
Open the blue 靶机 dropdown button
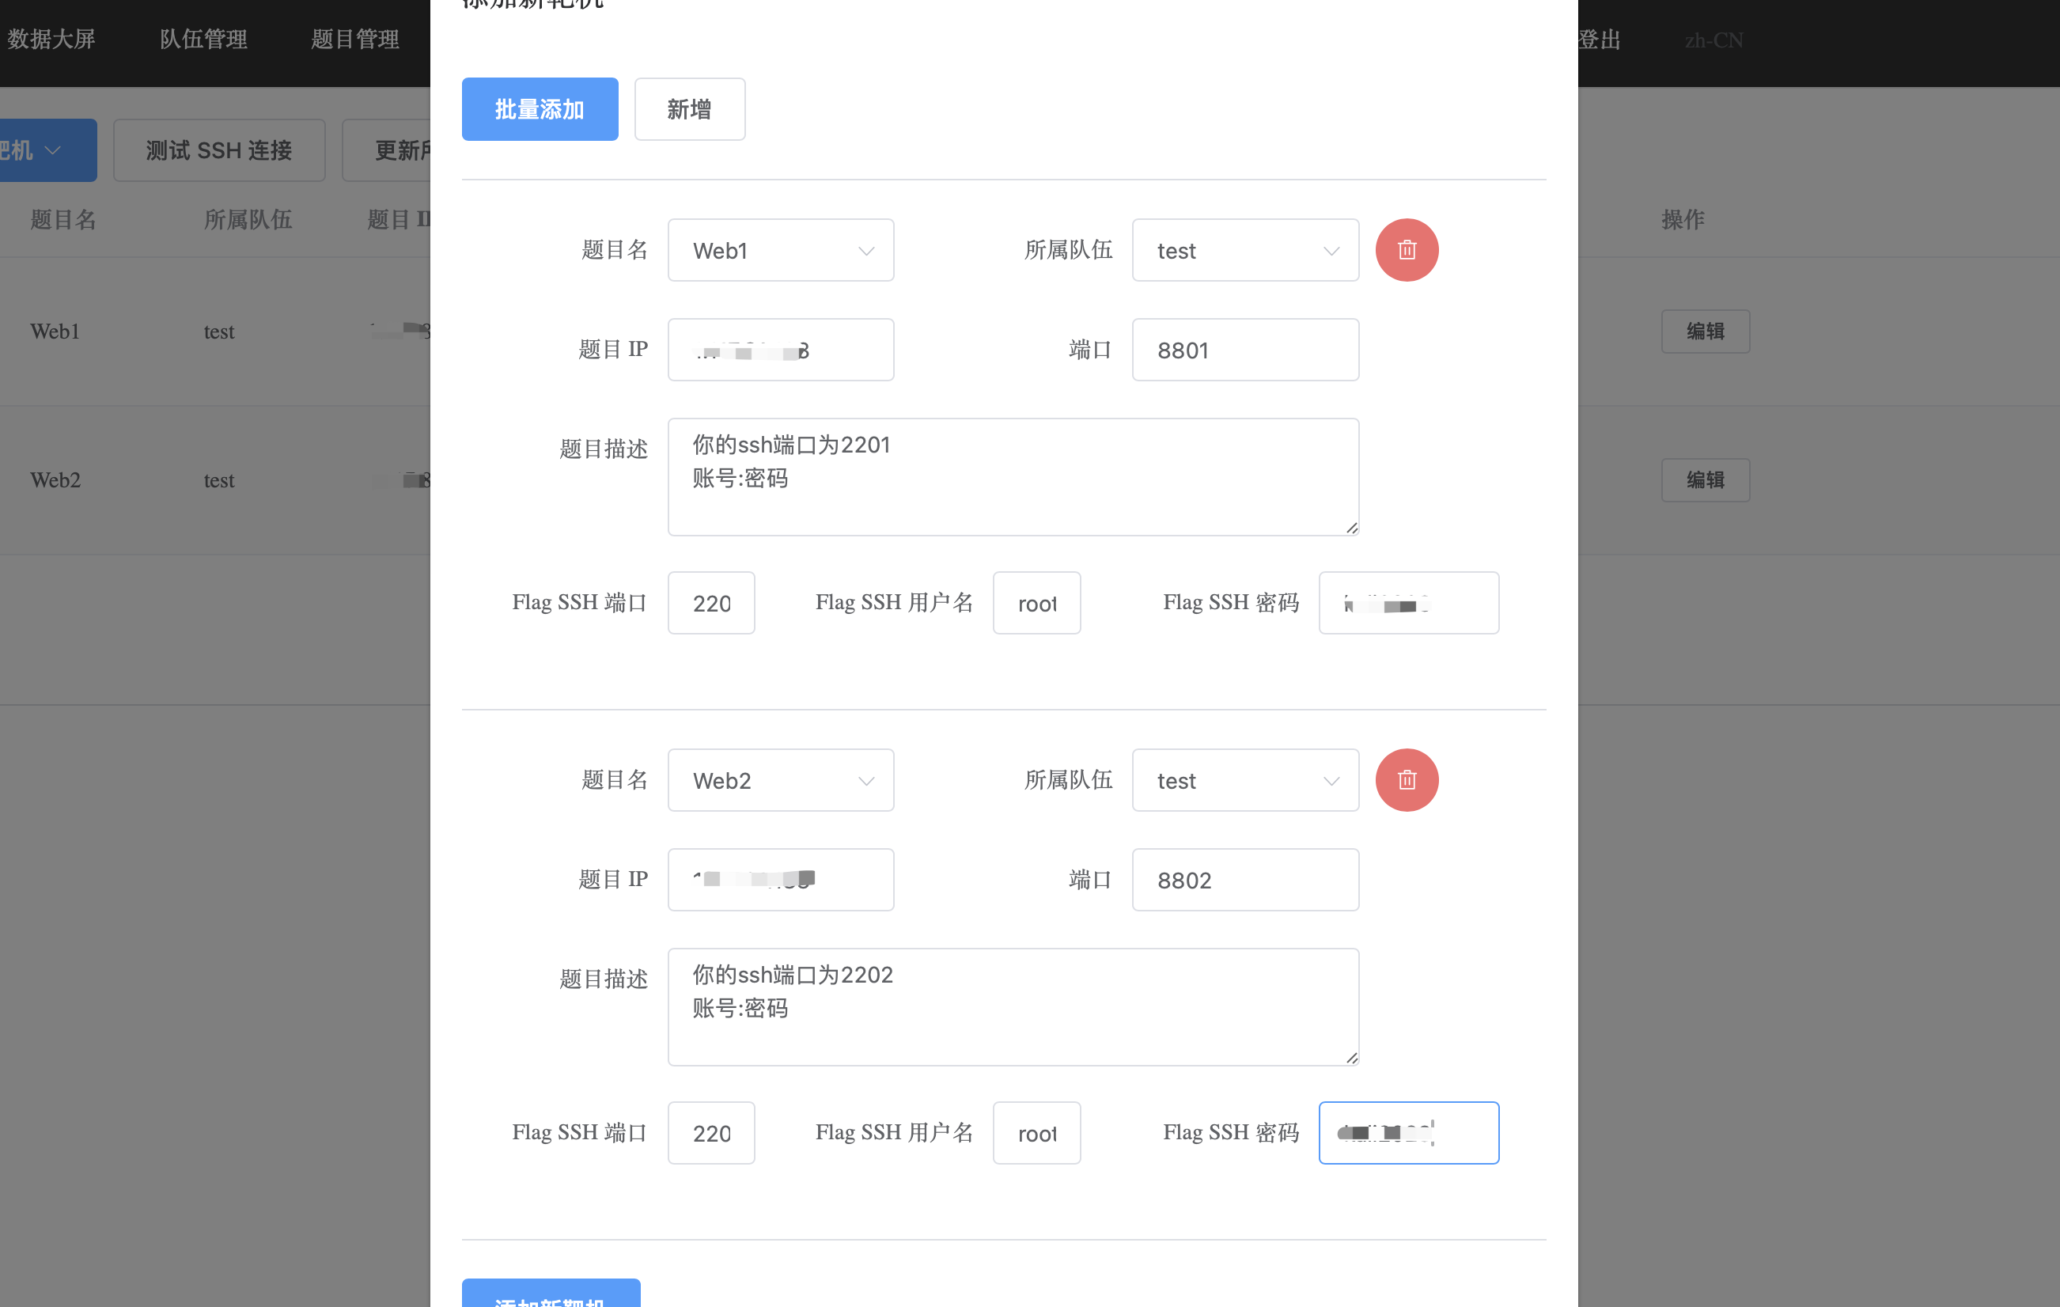coord(48,150)
